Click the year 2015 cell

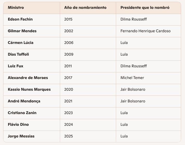pyautogui.click(x=68, y=19)
